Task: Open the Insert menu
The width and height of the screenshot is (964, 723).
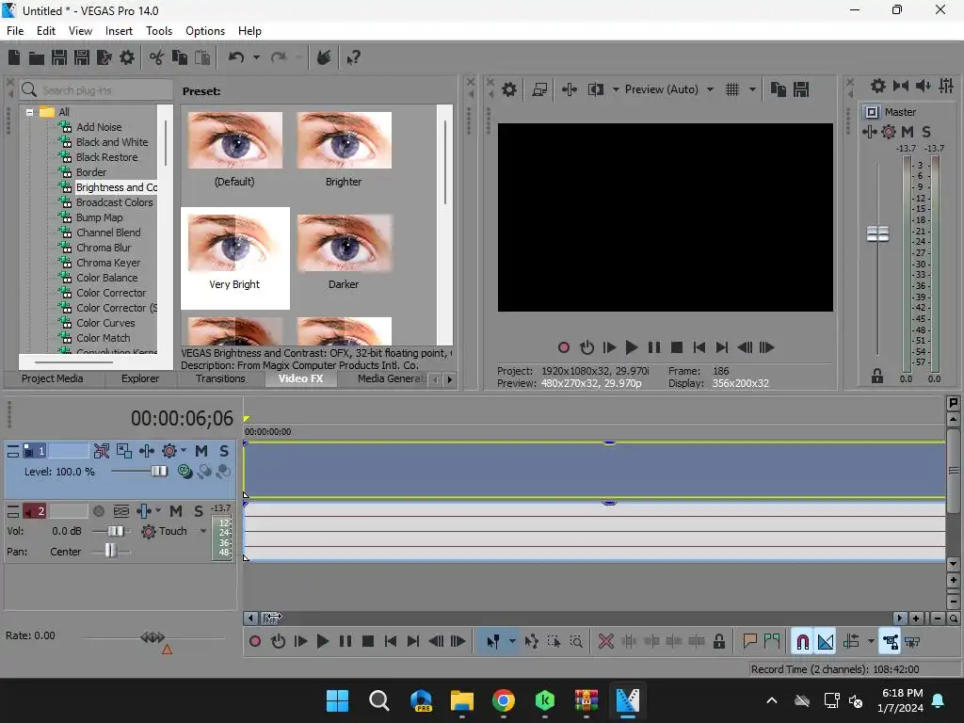Action: (x=119, y=31)
